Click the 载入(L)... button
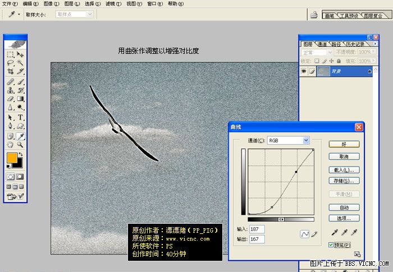This screenshot has width=393, height=272. (x=344, y=170)
